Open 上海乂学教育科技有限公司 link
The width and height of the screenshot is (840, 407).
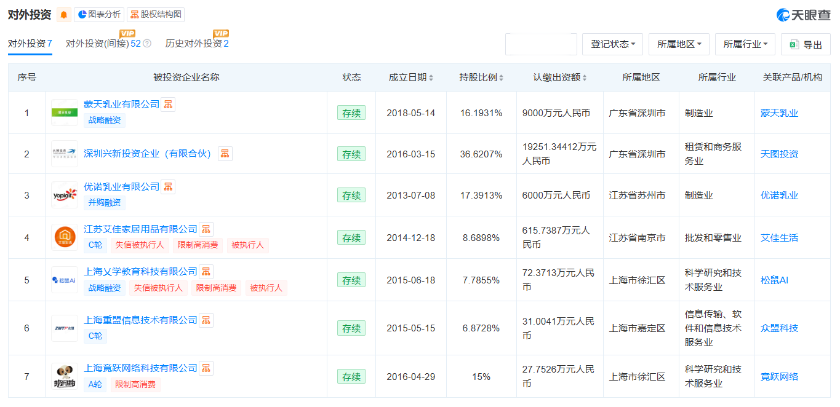coord(140,272)
